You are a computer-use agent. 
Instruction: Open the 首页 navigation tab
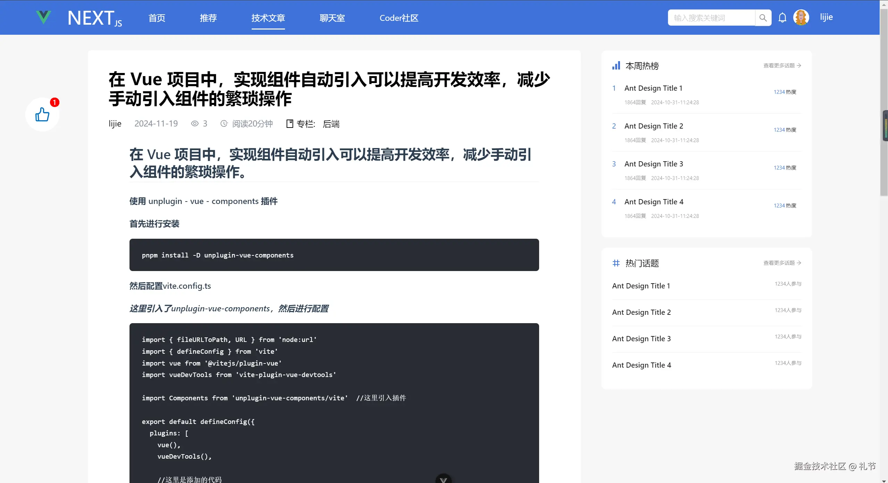(157, 18)
